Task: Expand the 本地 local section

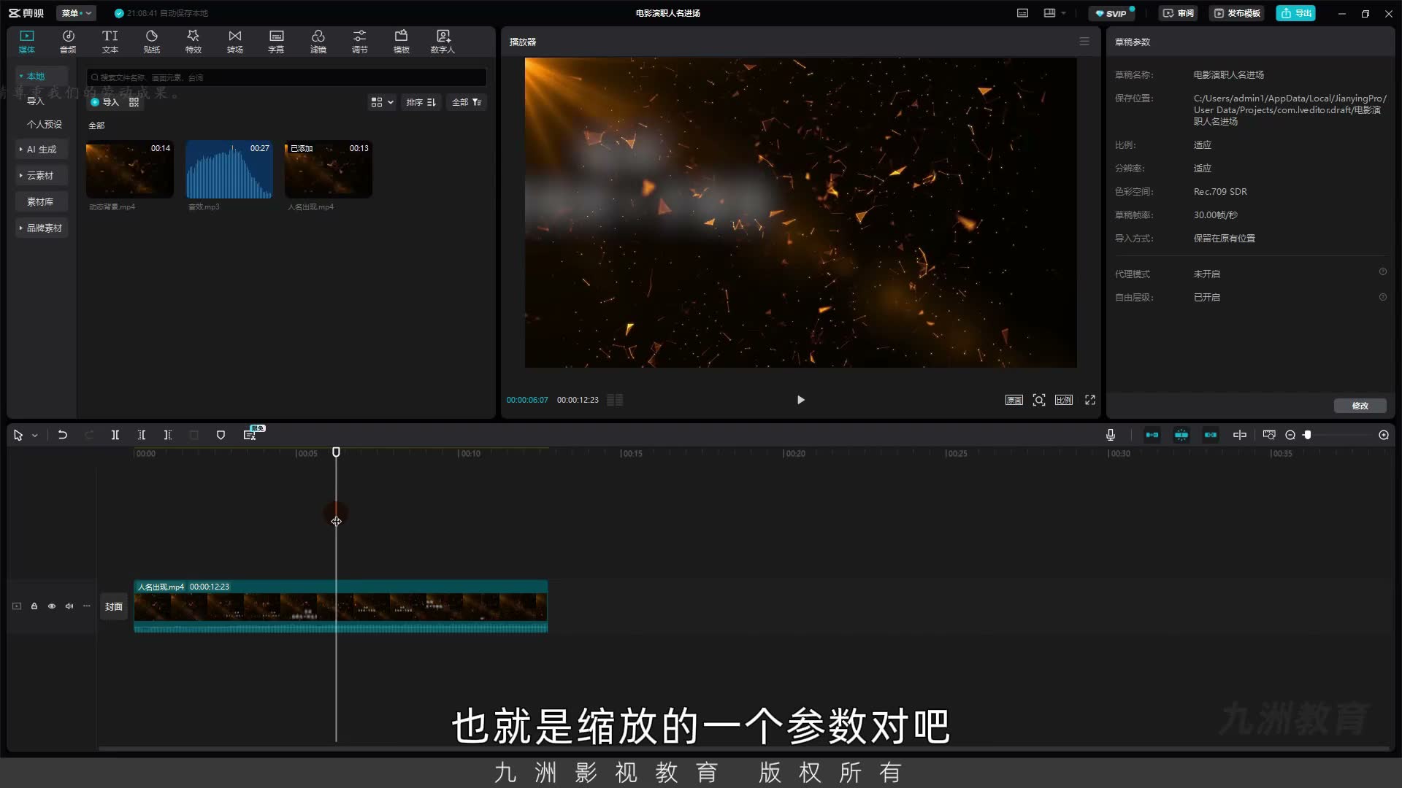Action: click(42, 76)
